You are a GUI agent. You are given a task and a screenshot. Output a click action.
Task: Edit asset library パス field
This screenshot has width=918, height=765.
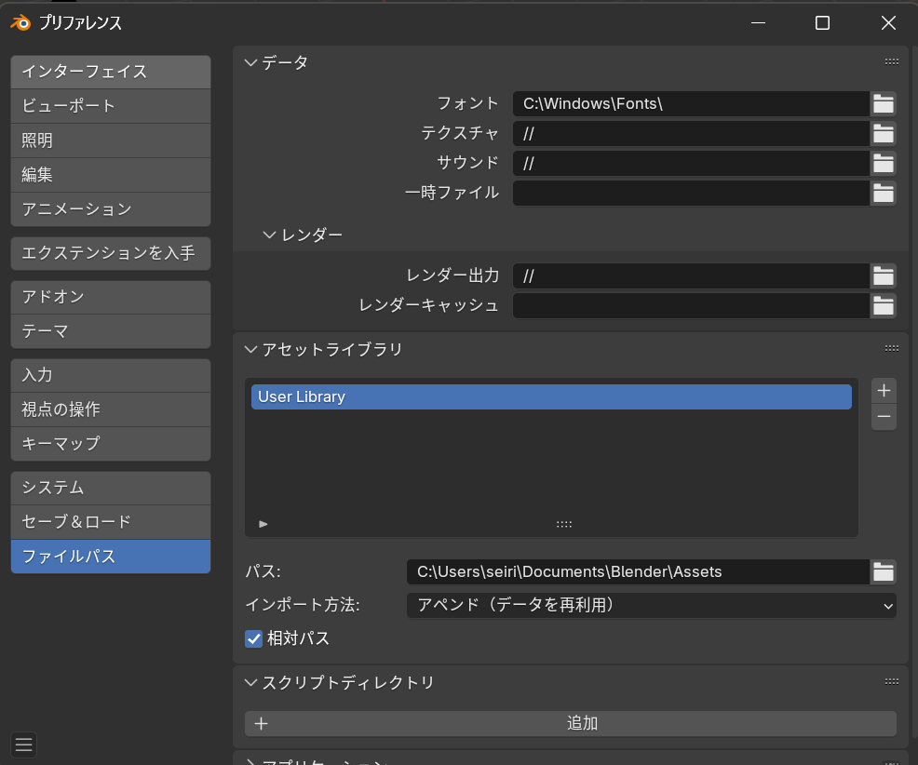638,571
